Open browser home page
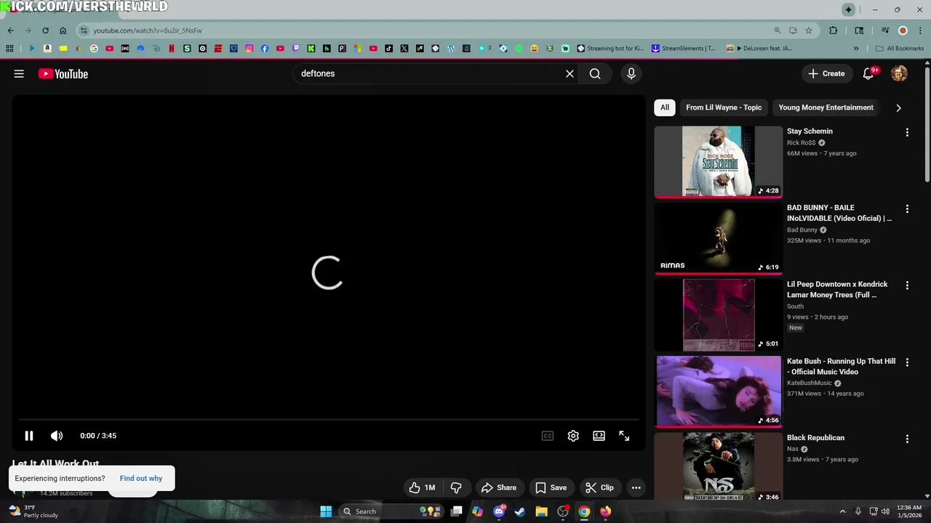The image size is (931, 523). click(x=63, y=31)
